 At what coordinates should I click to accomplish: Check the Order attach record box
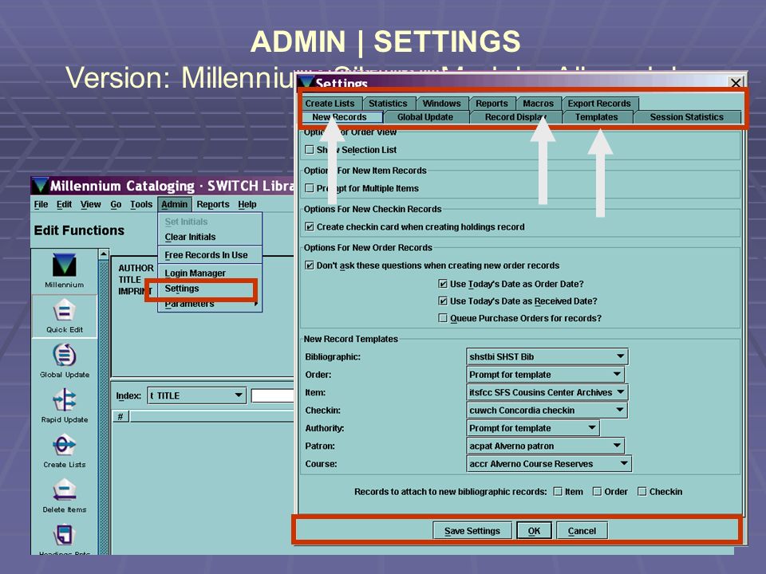[x=597, y=492]
